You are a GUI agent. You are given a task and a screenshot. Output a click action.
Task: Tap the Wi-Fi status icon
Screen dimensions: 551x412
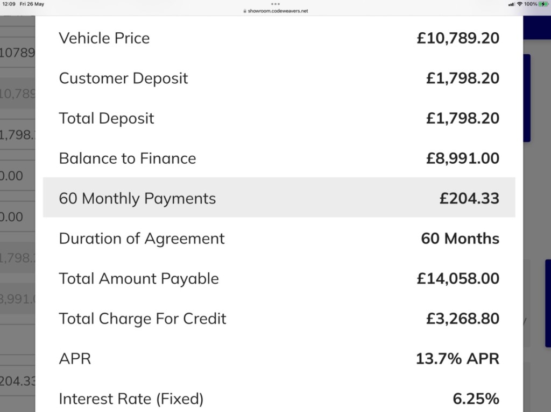[x=520, y=4]
